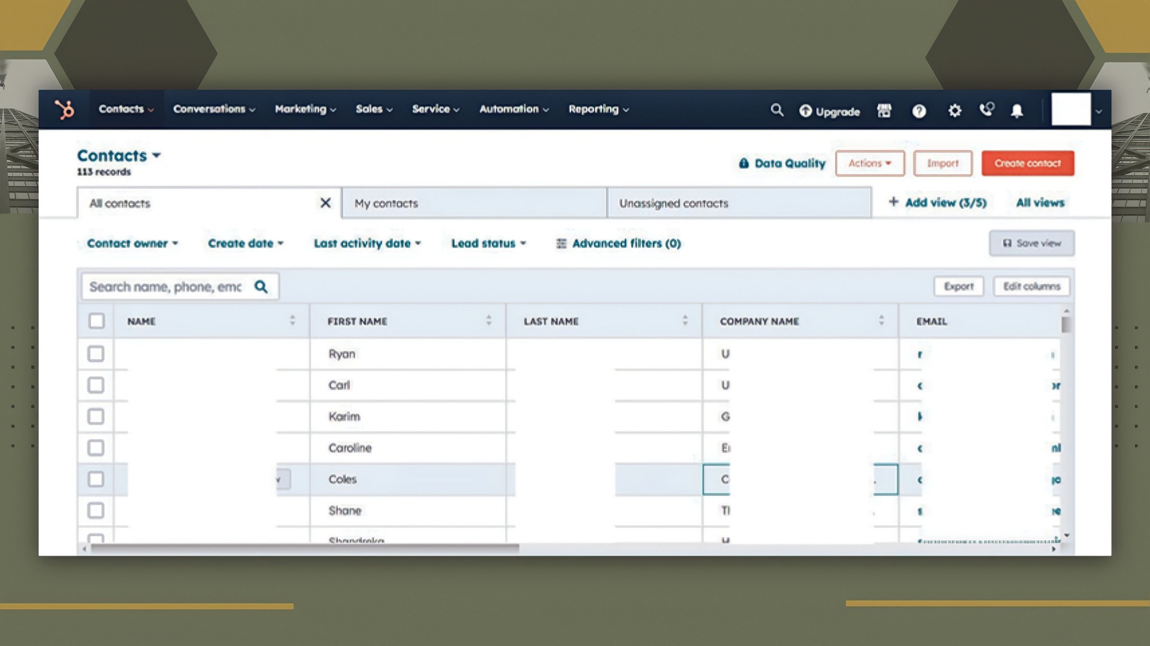Screen dimensions: 1150x646
Task: Click the search icon in contacts search box
Action: tap(261, 287)
